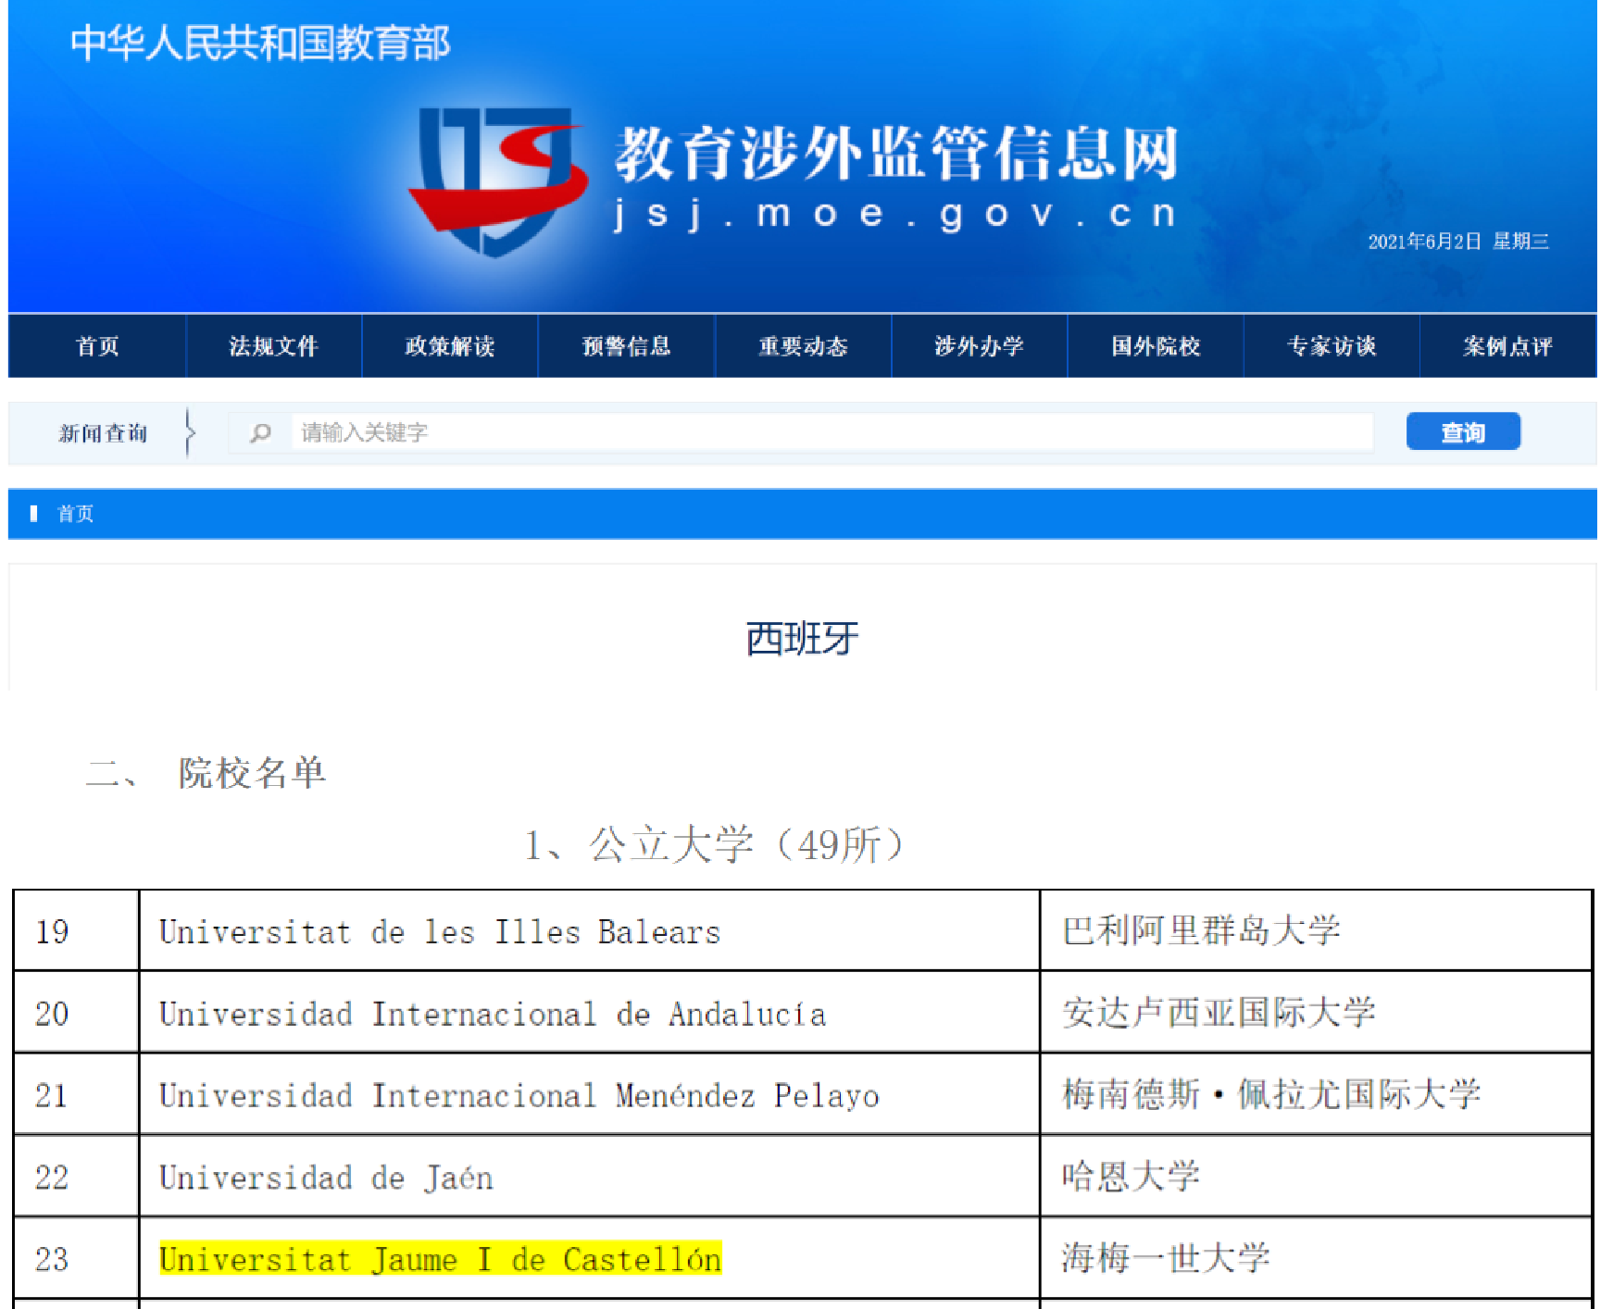Select Universidad Internacional de Andalucía cell
The image size is (1613, 1309).
(589, 1013)
